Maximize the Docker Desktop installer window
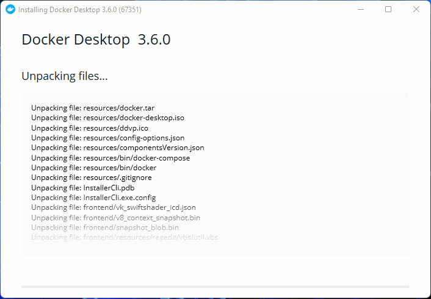The width and height of the screenshot is (431, 299). [x=388, y=9]
